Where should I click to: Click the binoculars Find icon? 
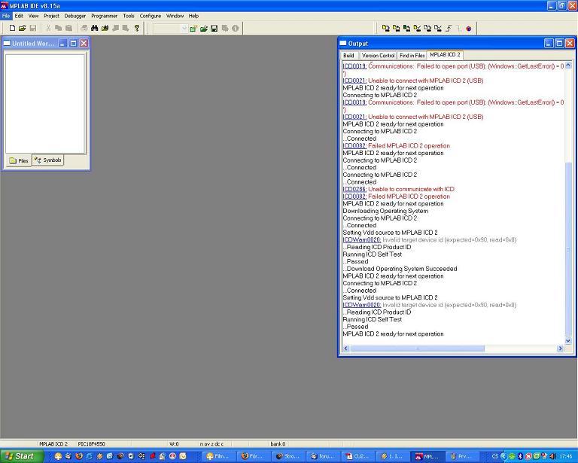[x=94, y=28]
